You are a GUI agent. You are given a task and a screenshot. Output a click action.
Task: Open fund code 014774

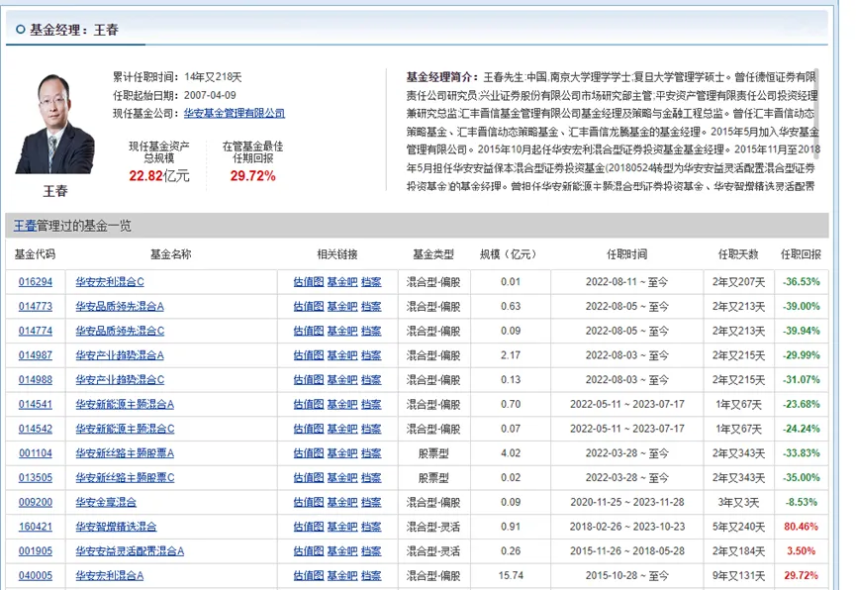tap(36, 331)
